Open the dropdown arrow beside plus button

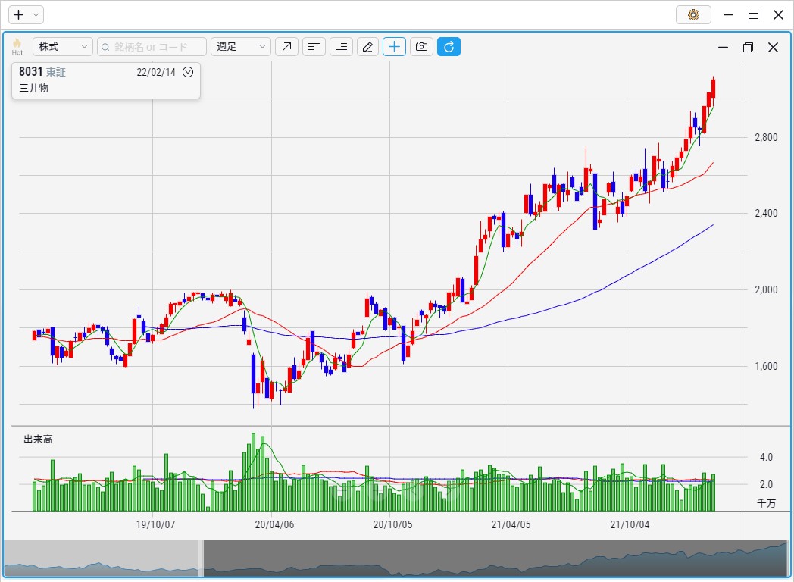(x=36, y=14)
